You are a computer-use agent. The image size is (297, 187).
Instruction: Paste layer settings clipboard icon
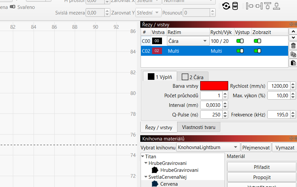[293, 63]
